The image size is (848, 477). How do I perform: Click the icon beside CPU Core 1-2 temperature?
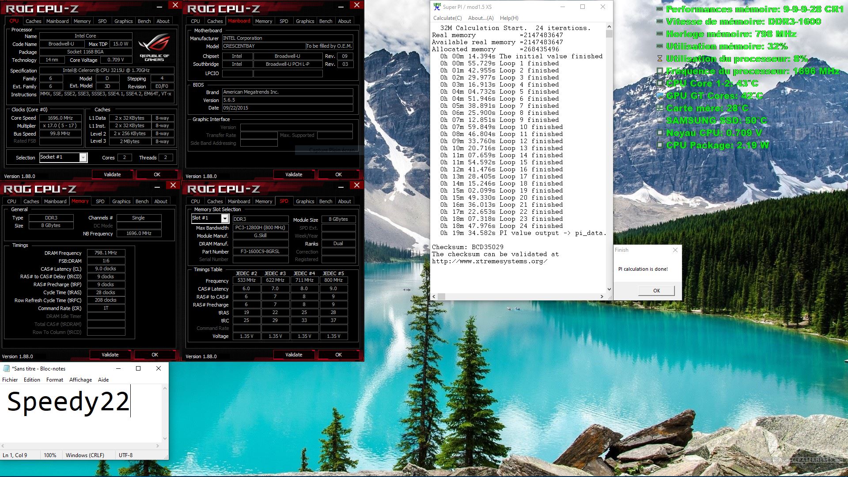[660, 83]
